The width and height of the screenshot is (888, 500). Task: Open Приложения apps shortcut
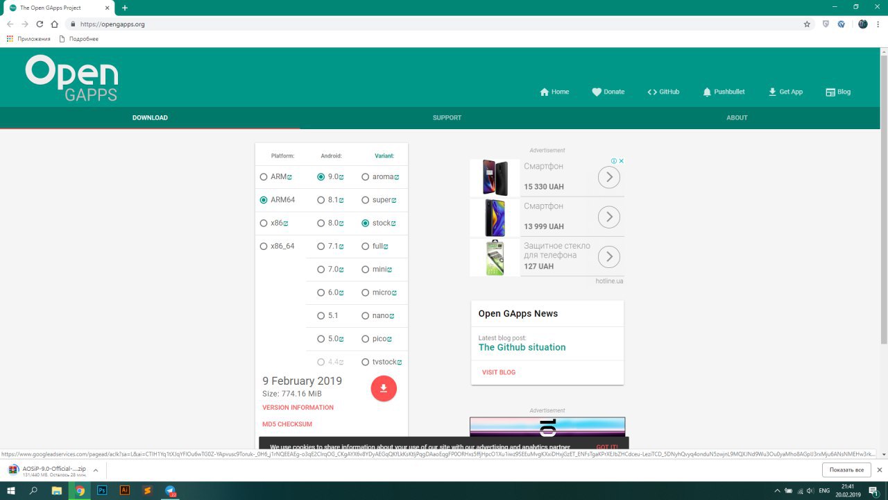28,39
